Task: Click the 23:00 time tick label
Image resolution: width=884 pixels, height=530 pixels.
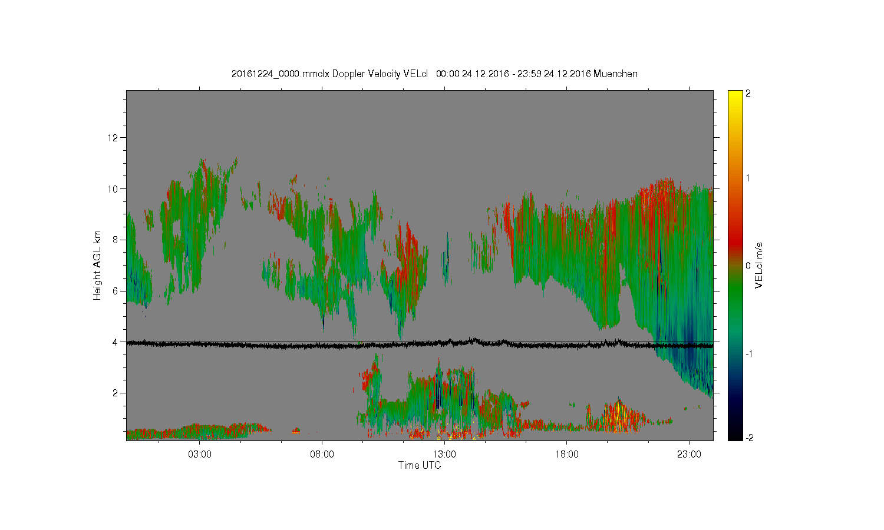Action: click(x=689, y=455)
